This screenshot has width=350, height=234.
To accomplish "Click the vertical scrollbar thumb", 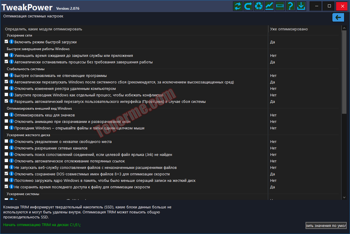I will point(344,72).
